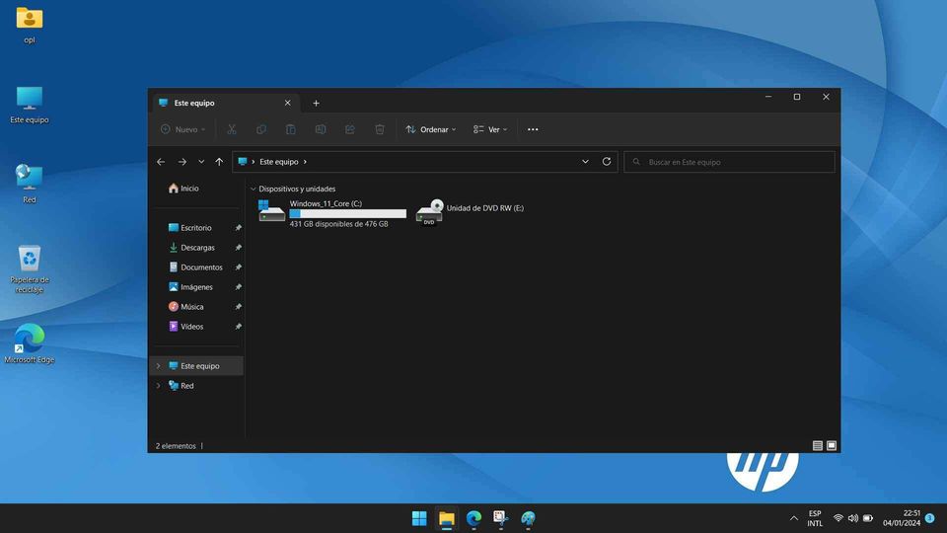Open the opl folder on desktop
The width and height of the screenshot is (947, 533).
29,24
